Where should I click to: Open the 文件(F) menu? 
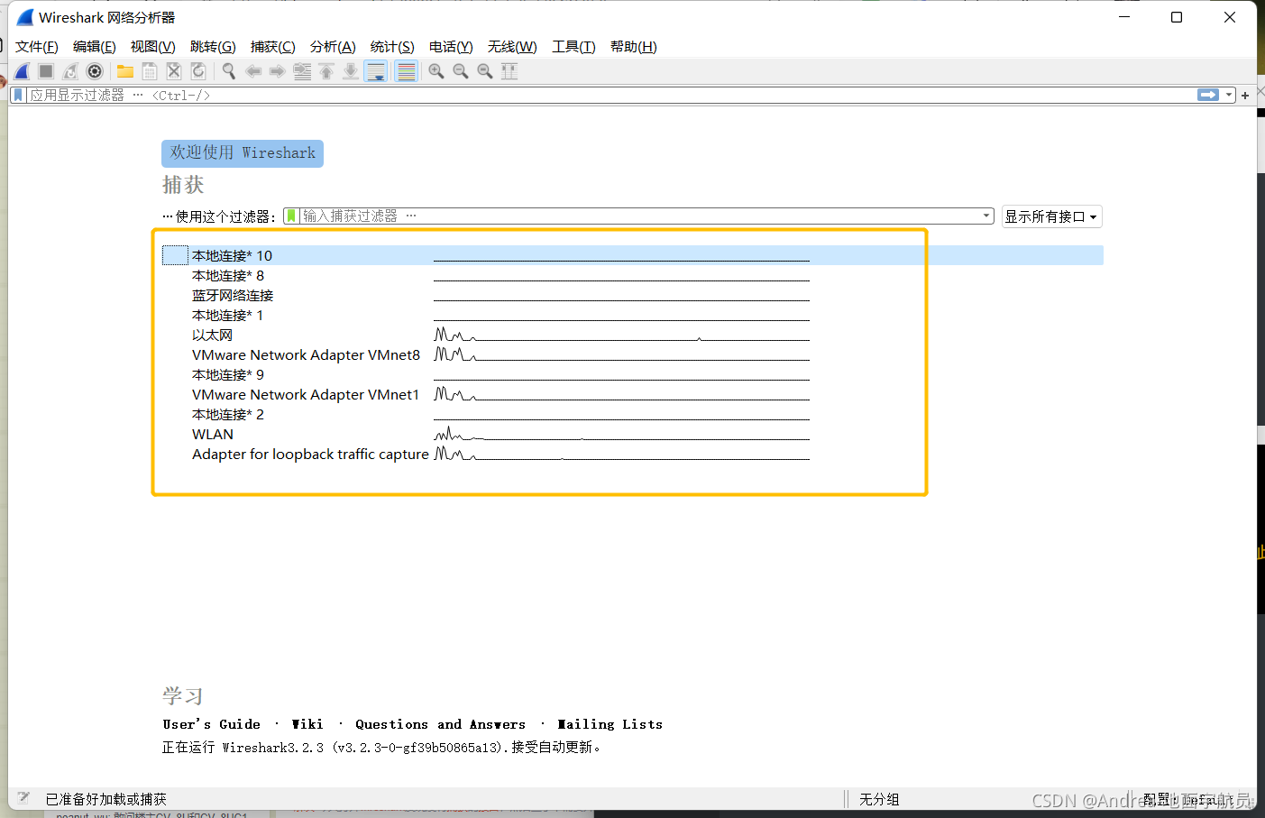[37, 47]
